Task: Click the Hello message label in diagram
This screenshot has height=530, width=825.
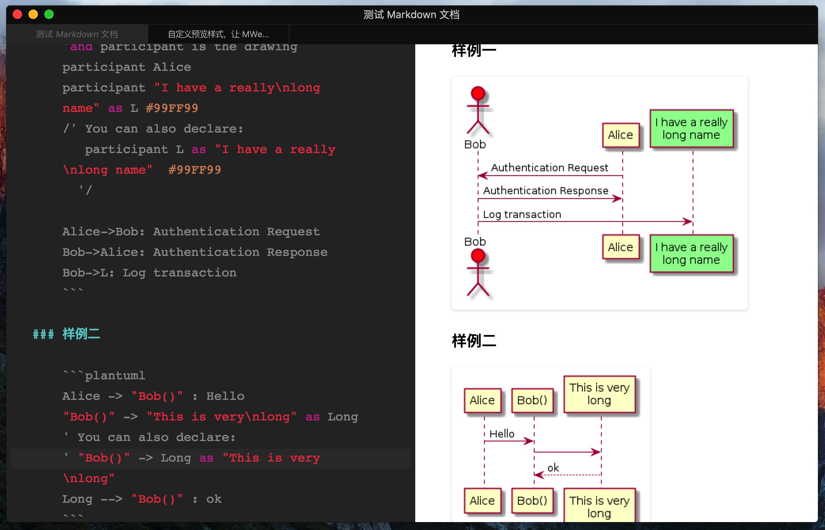Action: [502, 434]
